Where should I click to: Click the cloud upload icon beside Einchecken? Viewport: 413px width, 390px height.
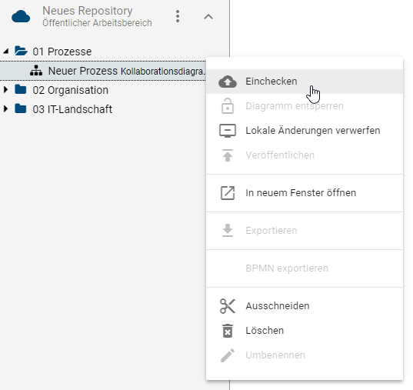(x=228, y=82)
